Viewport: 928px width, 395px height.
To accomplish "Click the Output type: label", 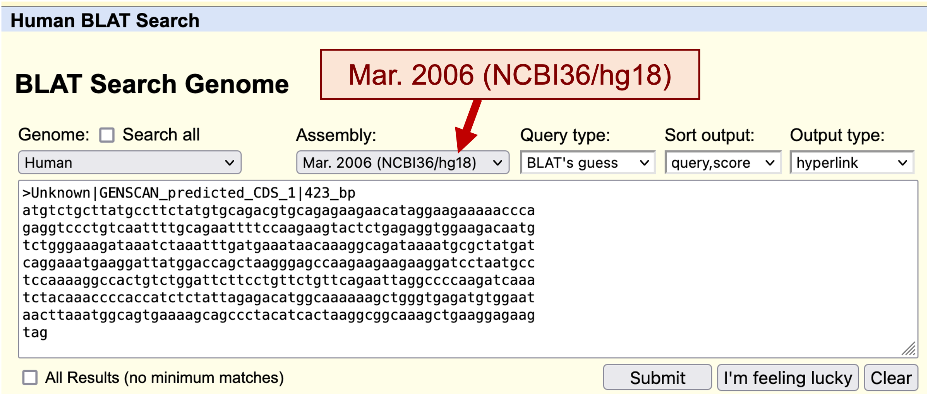I will click(x=837, y=135).
